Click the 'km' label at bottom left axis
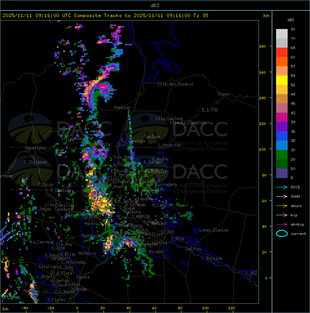The width and height of the screenshot is (310, 313). 6,309
